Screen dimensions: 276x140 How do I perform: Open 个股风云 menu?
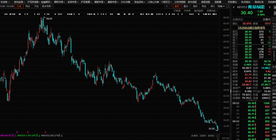[166, 2]
